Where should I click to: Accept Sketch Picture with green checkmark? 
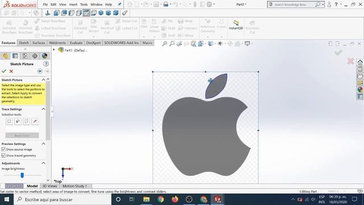pos(4,71)
